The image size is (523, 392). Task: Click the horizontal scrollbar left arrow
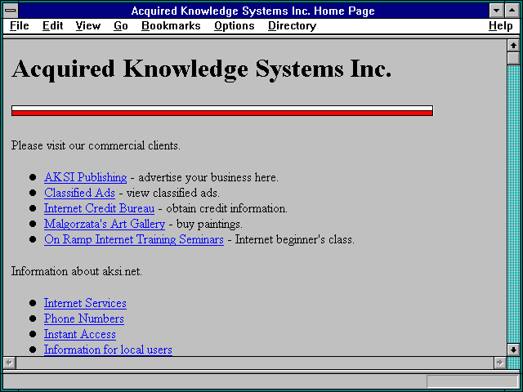click(9, 363)
